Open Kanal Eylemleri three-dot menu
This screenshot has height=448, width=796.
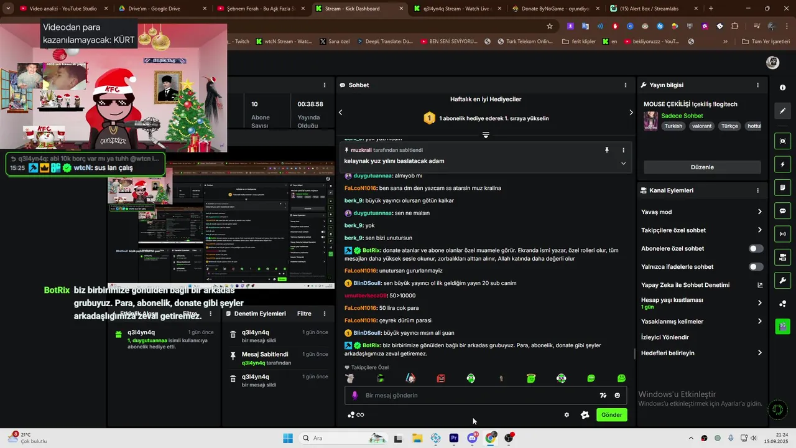757,190
